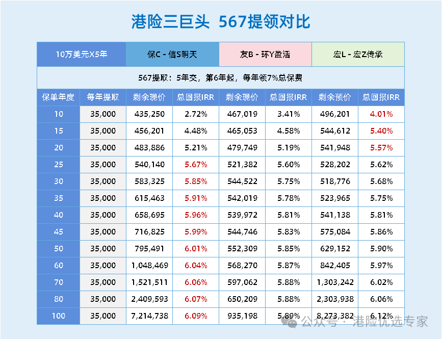Click the 6.02% IRR cell
The image size is (442, 339).
point(381,282)
